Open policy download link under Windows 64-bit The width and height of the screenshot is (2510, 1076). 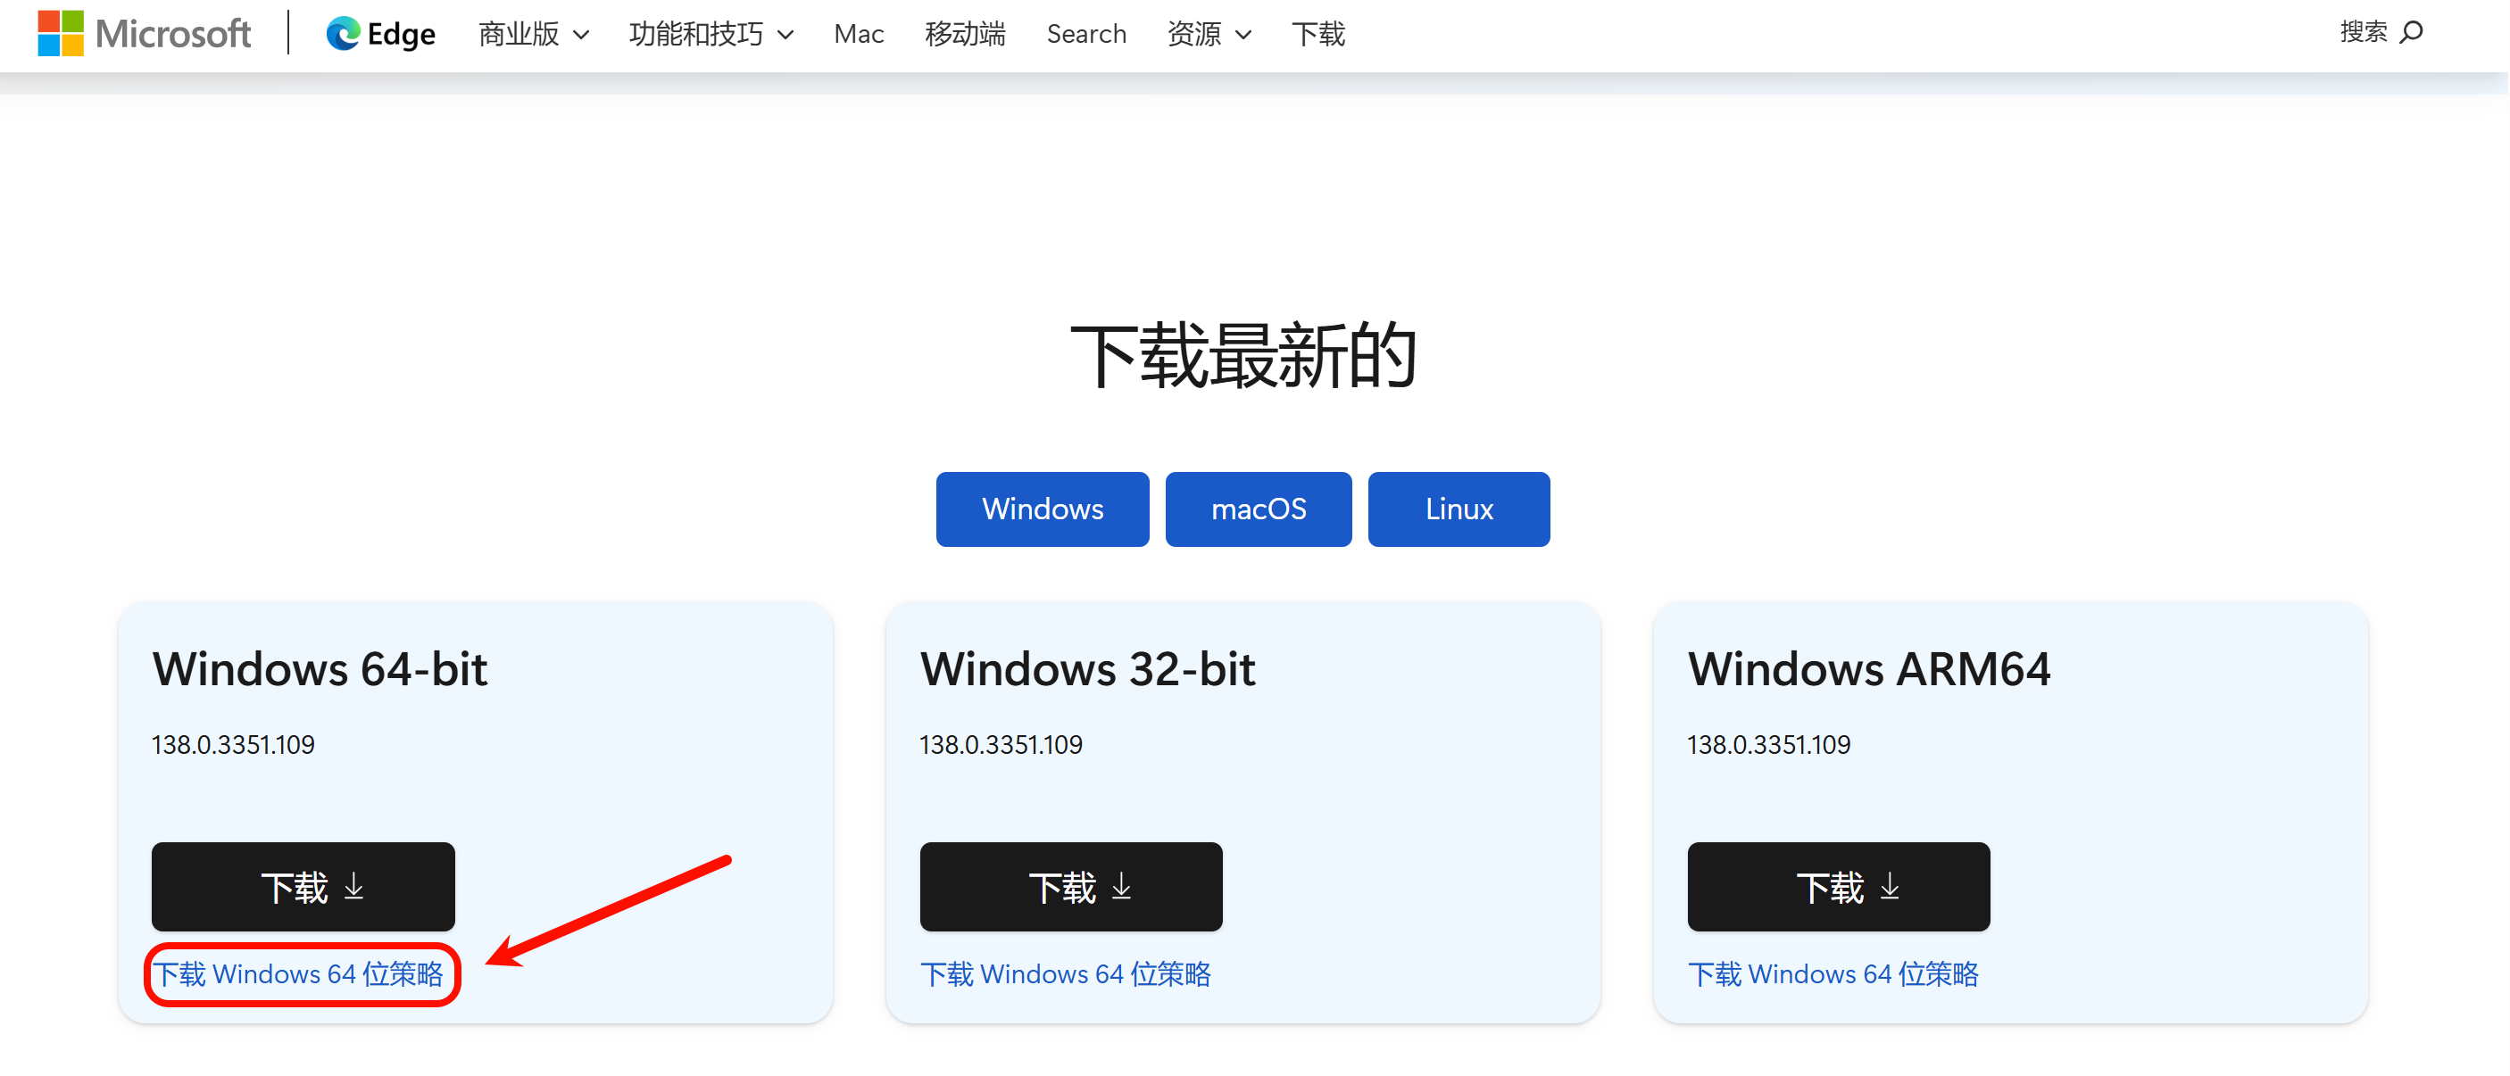pos(298,973)
